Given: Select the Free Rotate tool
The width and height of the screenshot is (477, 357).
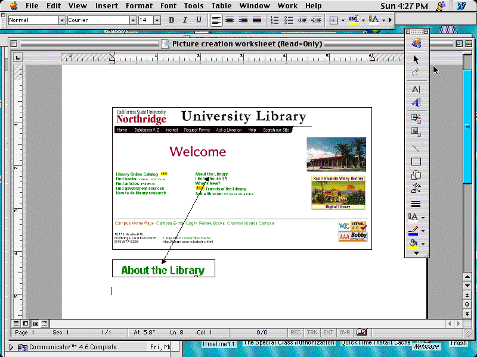Looking at the screenshot, I should [416, 73].
